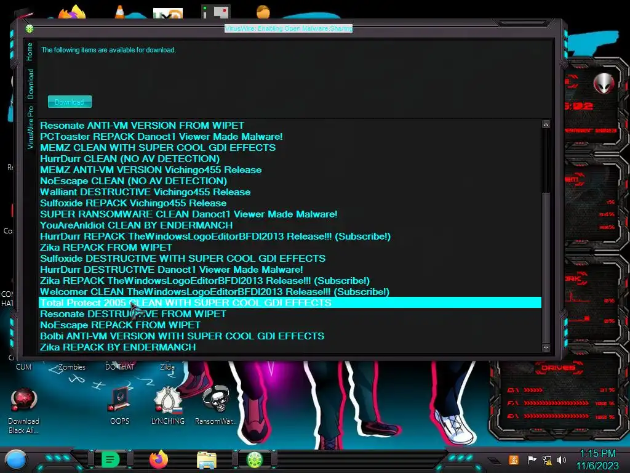Select highlighted 'Total Protect 2005 CLEAN' item
The image size is (630, 473).
tap(290, 302)
